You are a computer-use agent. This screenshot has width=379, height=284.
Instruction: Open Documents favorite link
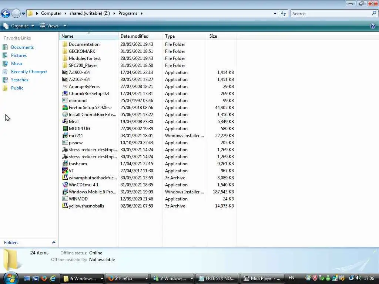pos(22,47)
